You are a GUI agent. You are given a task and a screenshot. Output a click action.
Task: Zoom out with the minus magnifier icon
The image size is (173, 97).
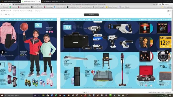pyautogui.click(x=2, y=15)
